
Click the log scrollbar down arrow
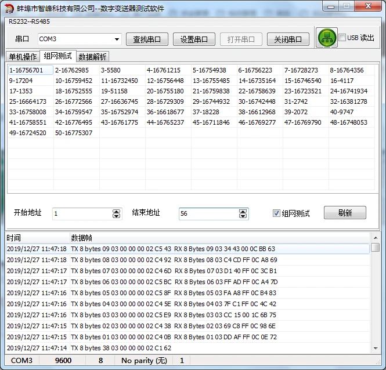tap(376, 348)
